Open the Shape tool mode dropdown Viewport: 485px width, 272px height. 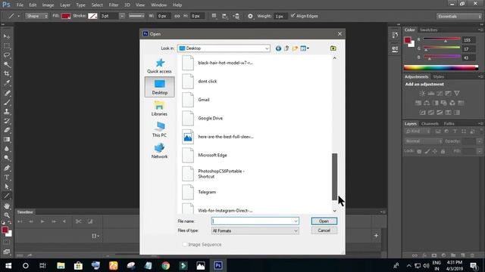click(36, 16)
